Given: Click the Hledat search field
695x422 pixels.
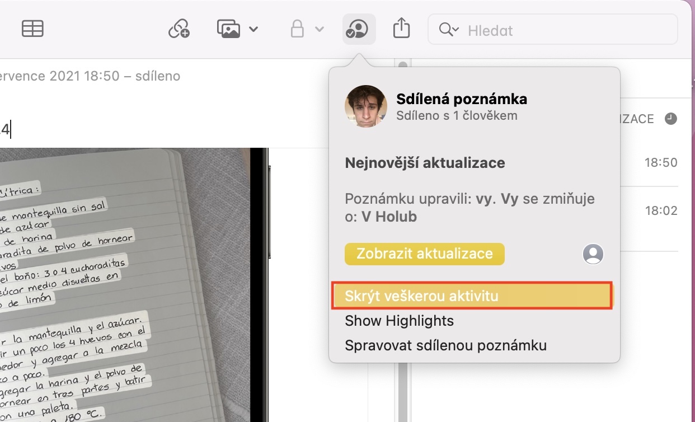Looking at the screenshot, I should click(553, 29).
